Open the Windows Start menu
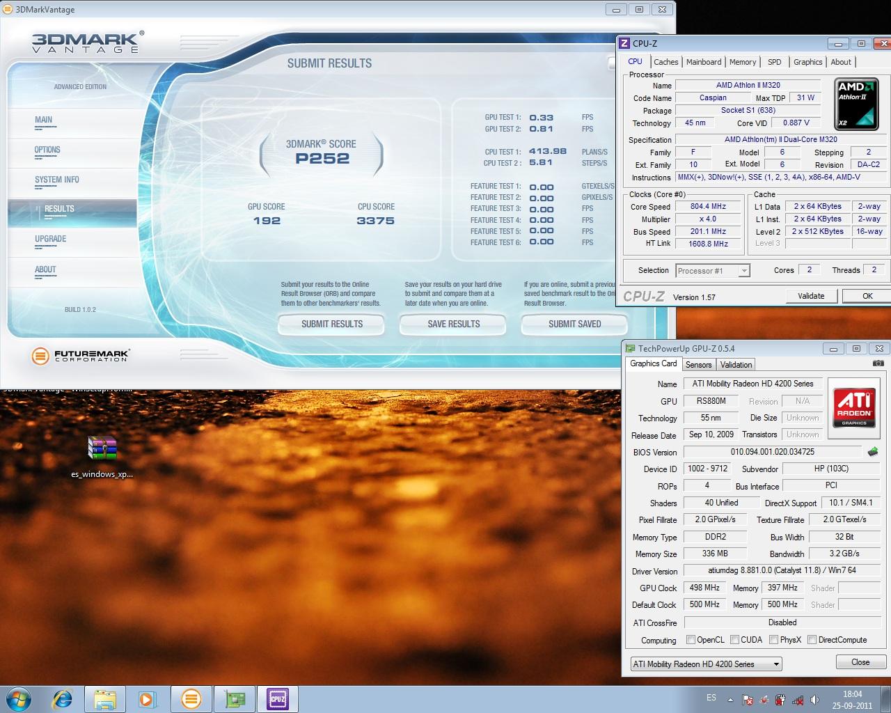Viewport: 891px width, 713px height. tap(18, 698)
